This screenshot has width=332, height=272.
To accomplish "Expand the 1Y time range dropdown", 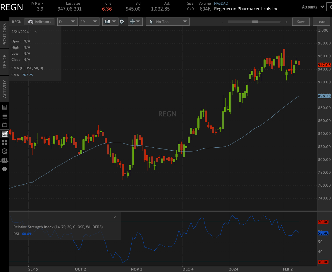I will (89, 21).
